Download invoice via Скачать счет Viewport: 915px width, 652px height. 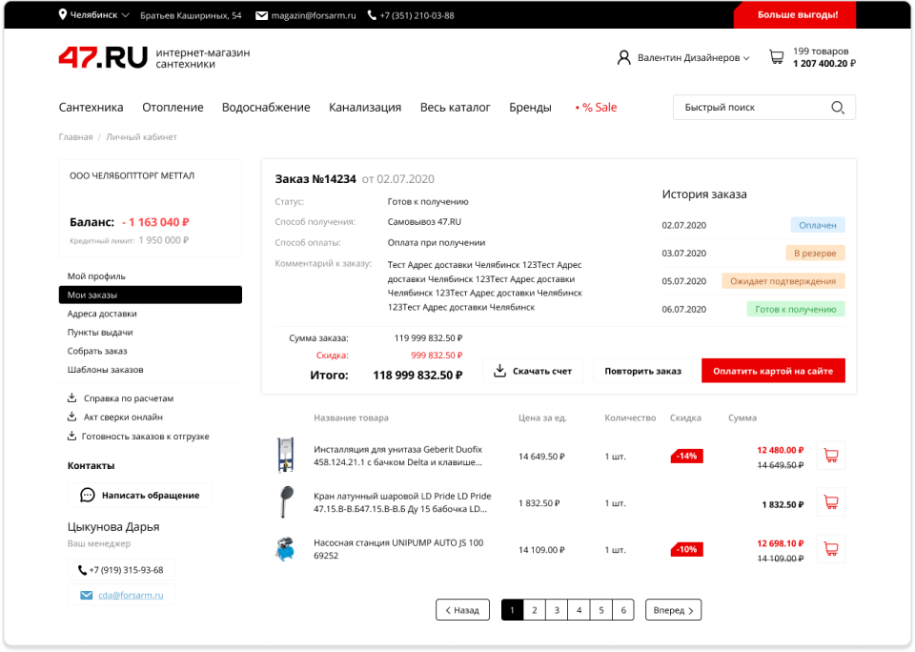(532, 371)
